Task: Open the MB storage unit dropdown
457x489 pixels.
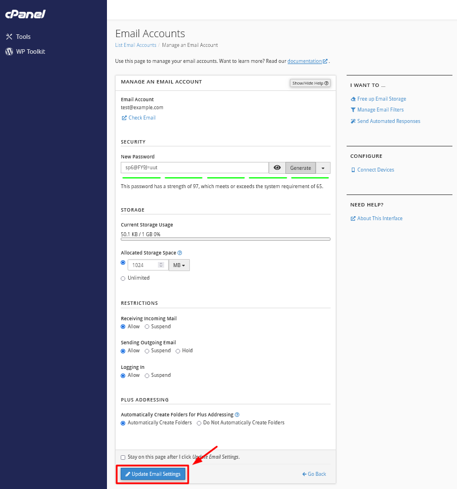Action: (x=179, y=265)
